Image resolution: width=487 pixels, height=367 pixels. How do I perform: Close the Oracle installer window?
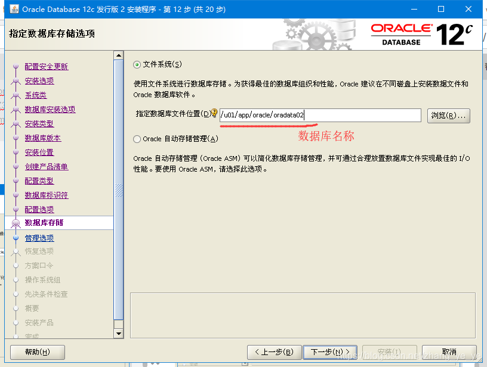coord(468,10)
